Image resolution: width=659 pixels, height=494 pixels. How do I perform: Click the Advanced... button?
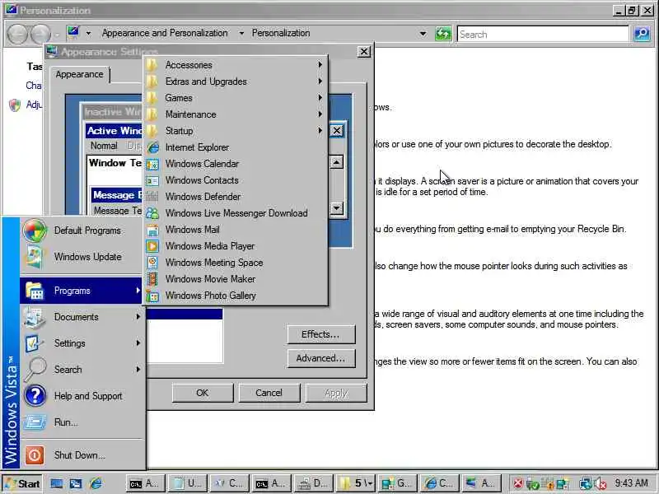321,358
